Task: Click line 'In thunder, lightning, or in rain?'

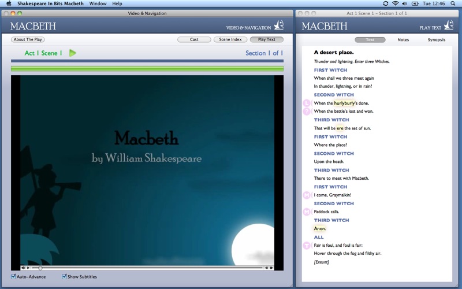Action: click(343, 86)
